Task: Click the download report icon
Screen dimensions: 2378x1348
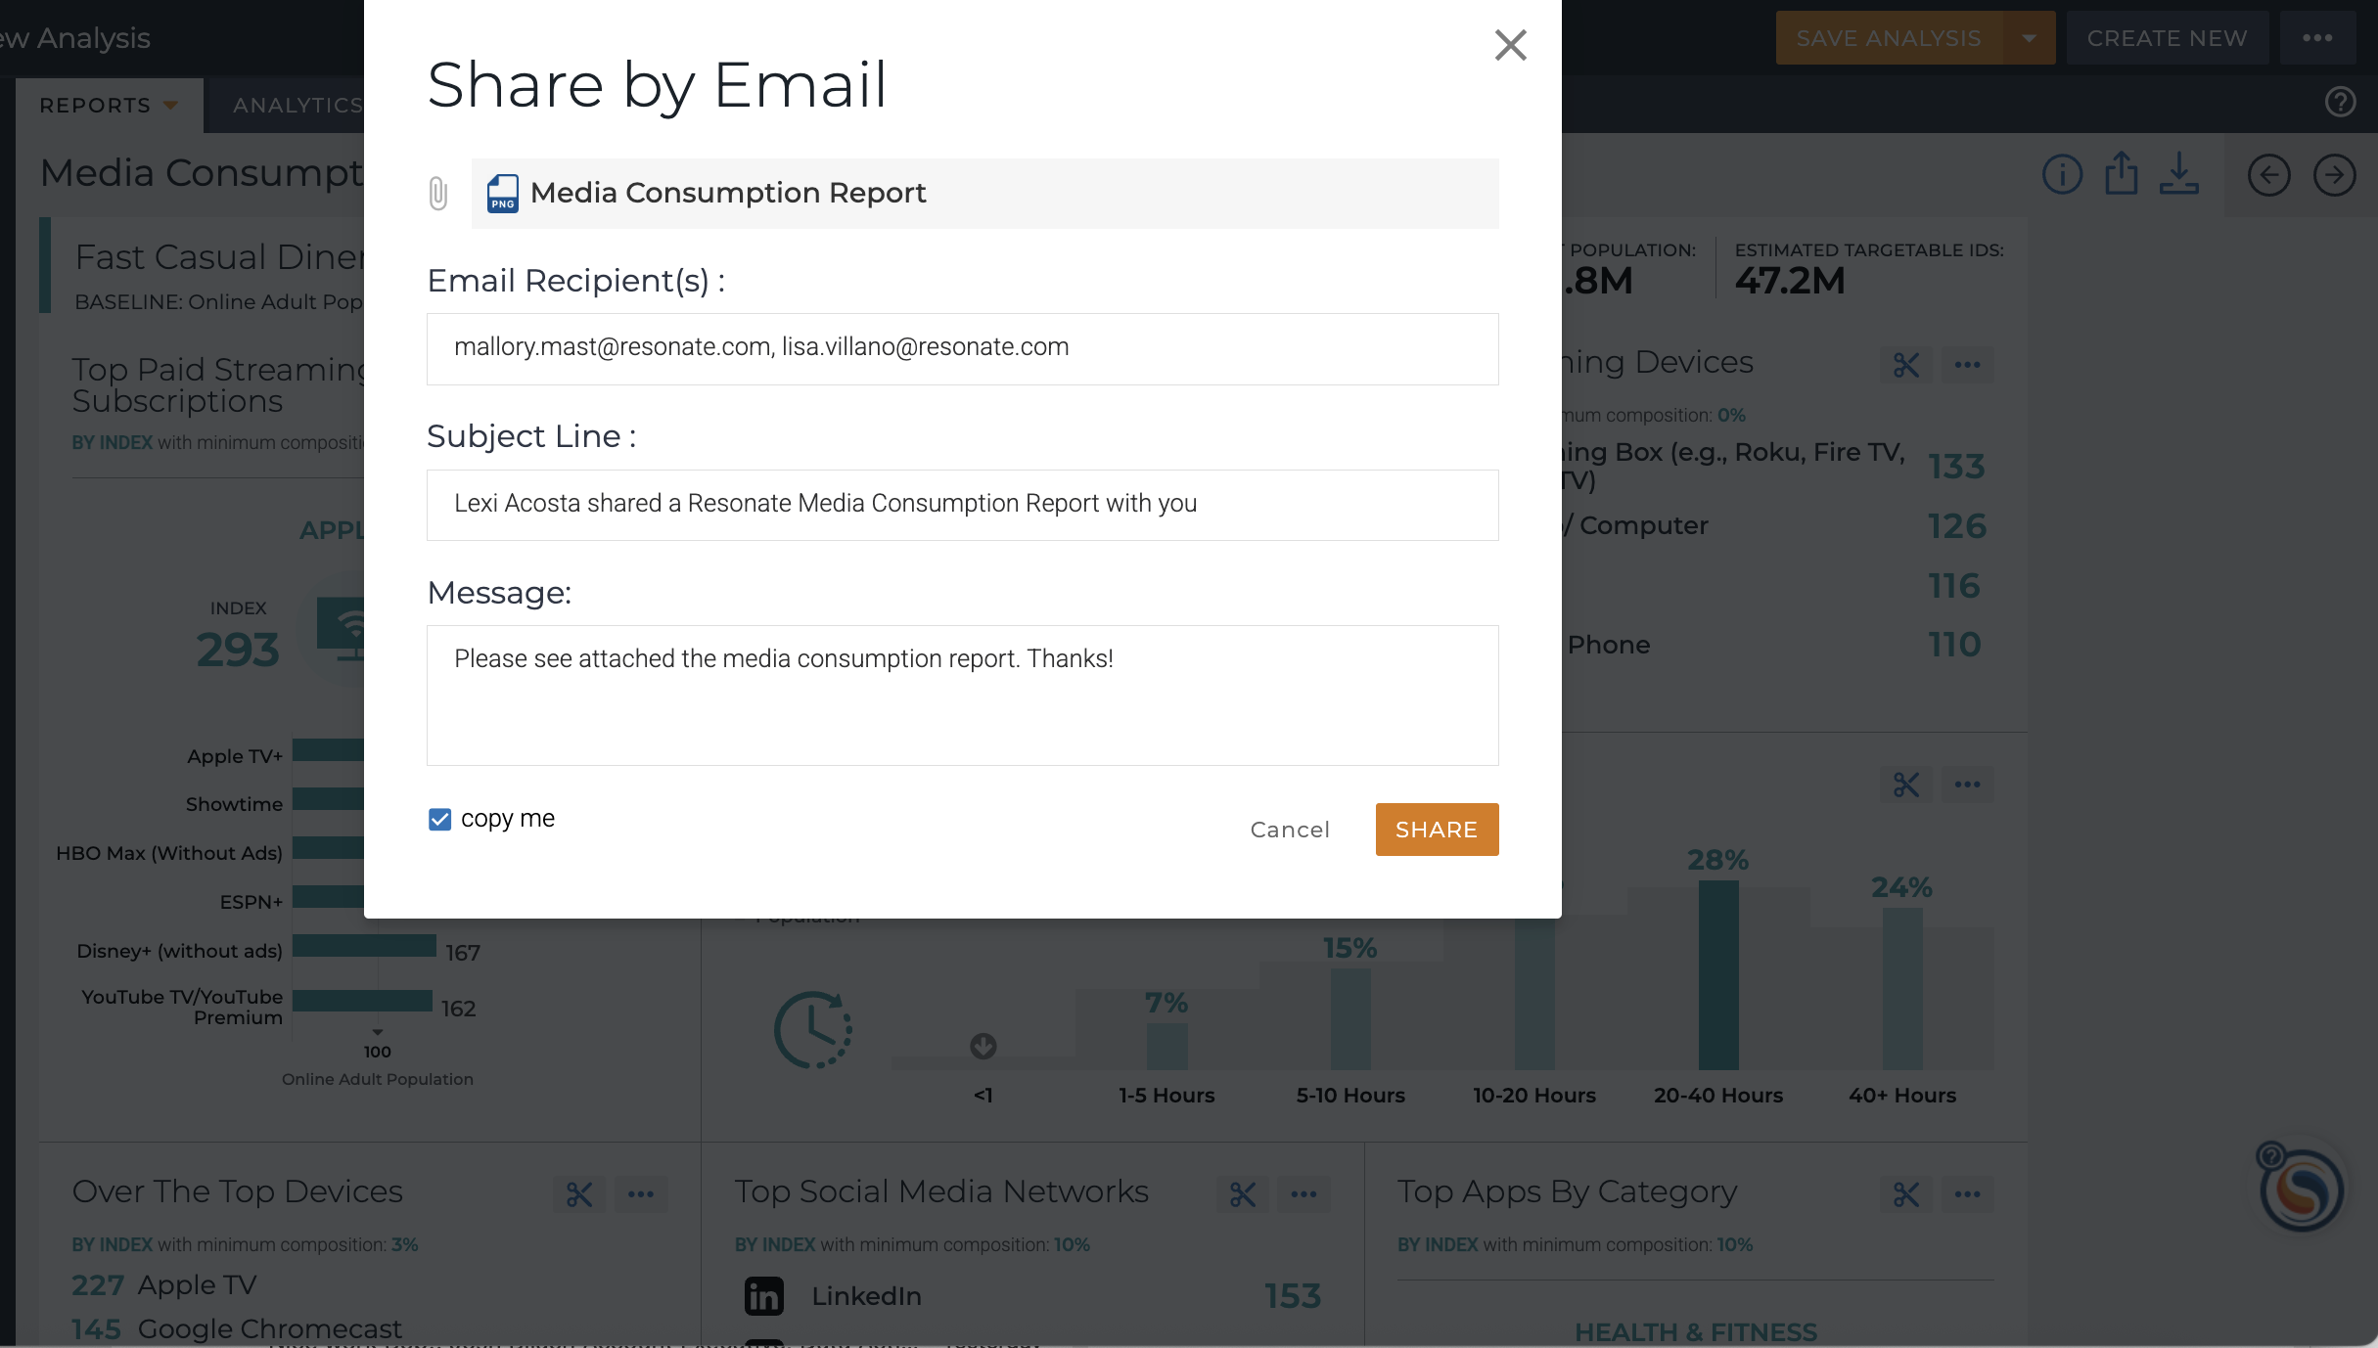Action: coord(2179,173)
